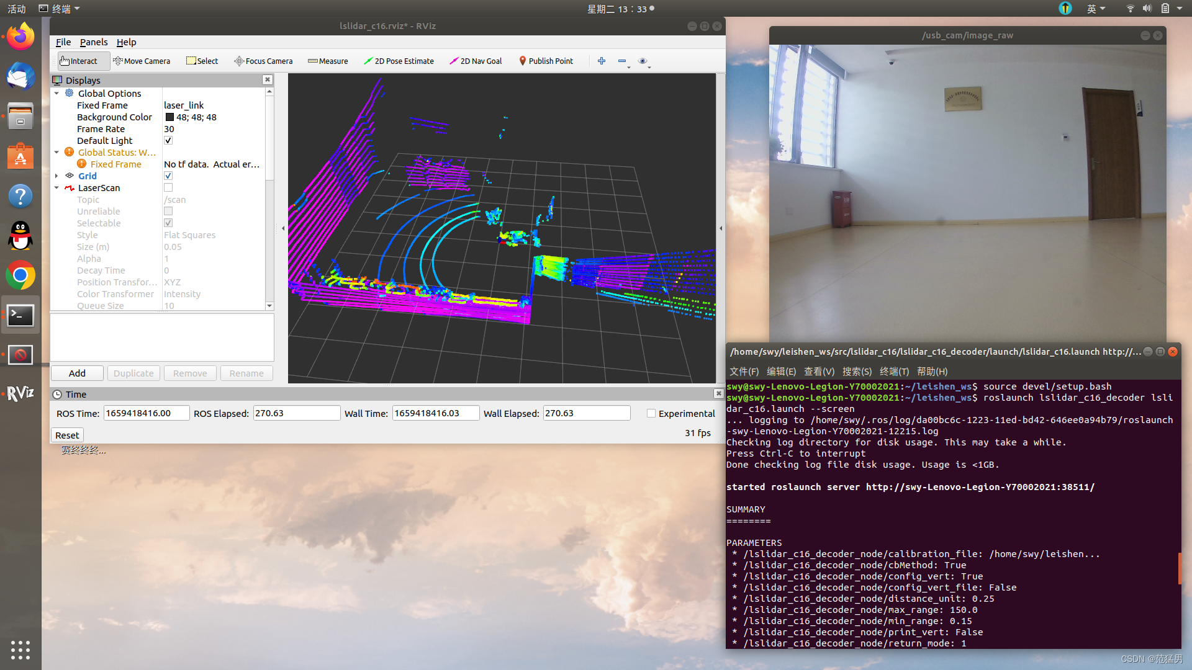
Task: Click the Duplicate button
Action: [x=133, y=373]
